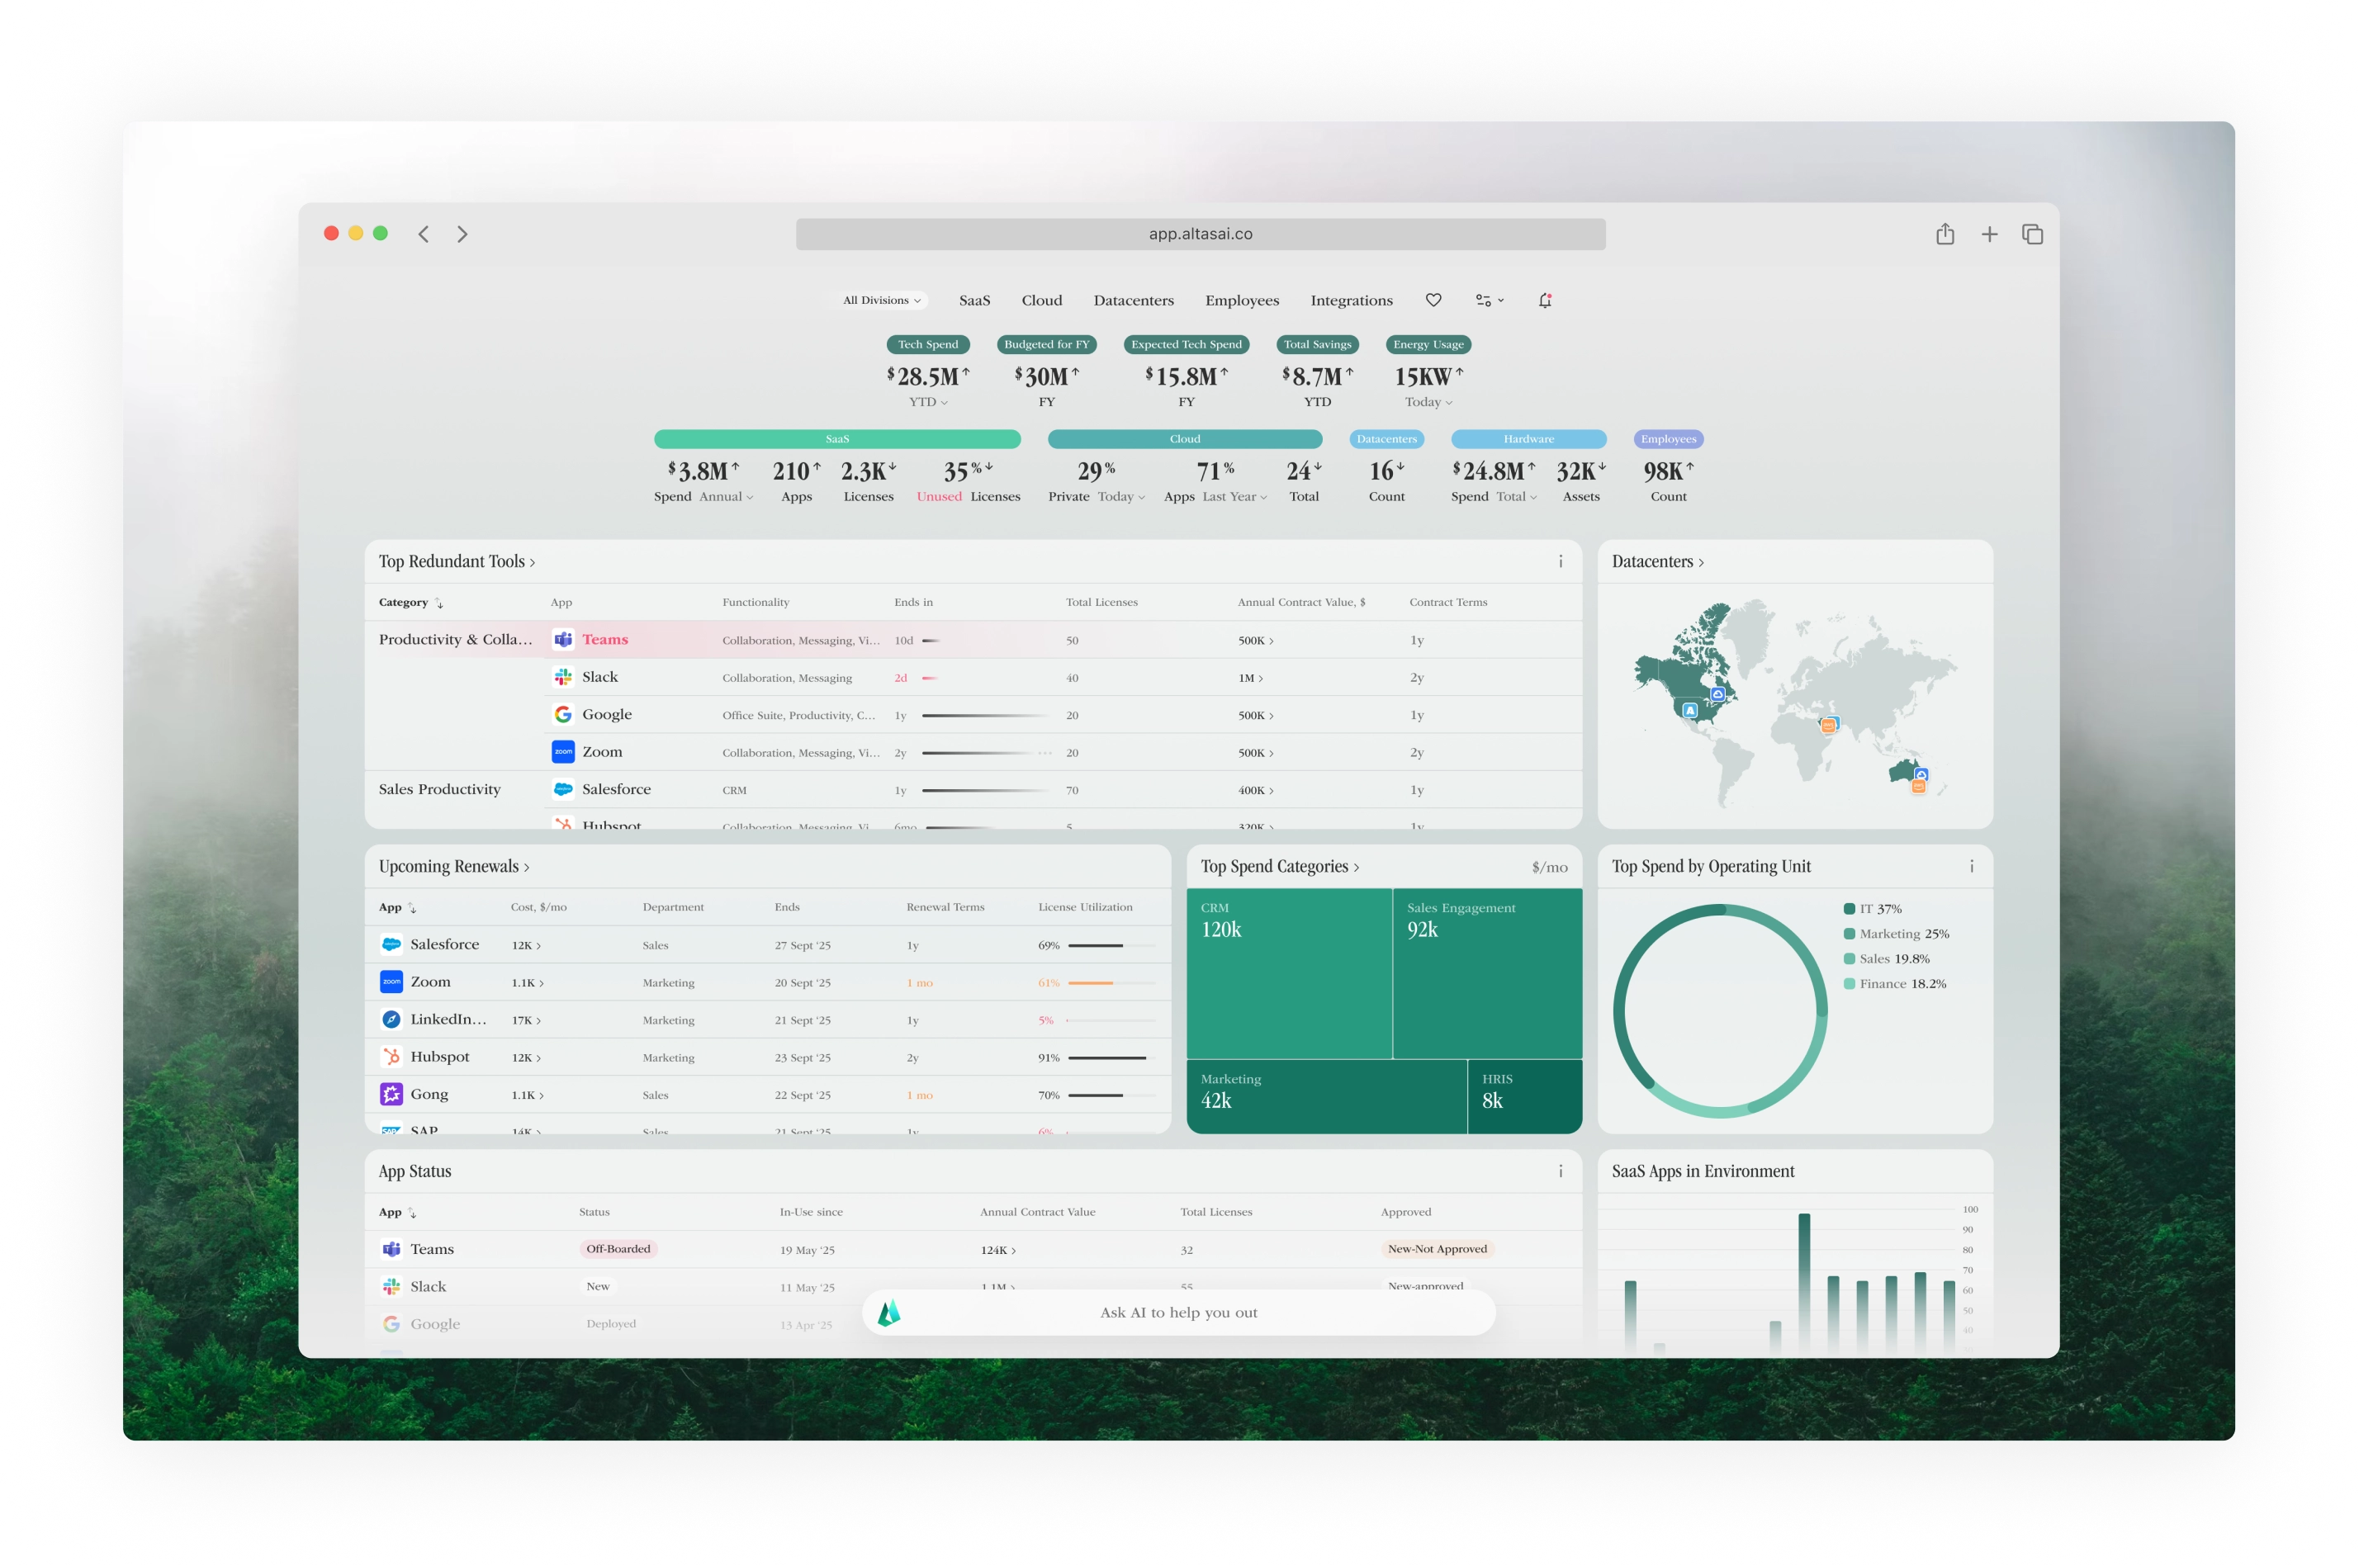Click the Altas AI logo in assistant bar
Screen dimensions: 2359x1566
[889, 1313]
